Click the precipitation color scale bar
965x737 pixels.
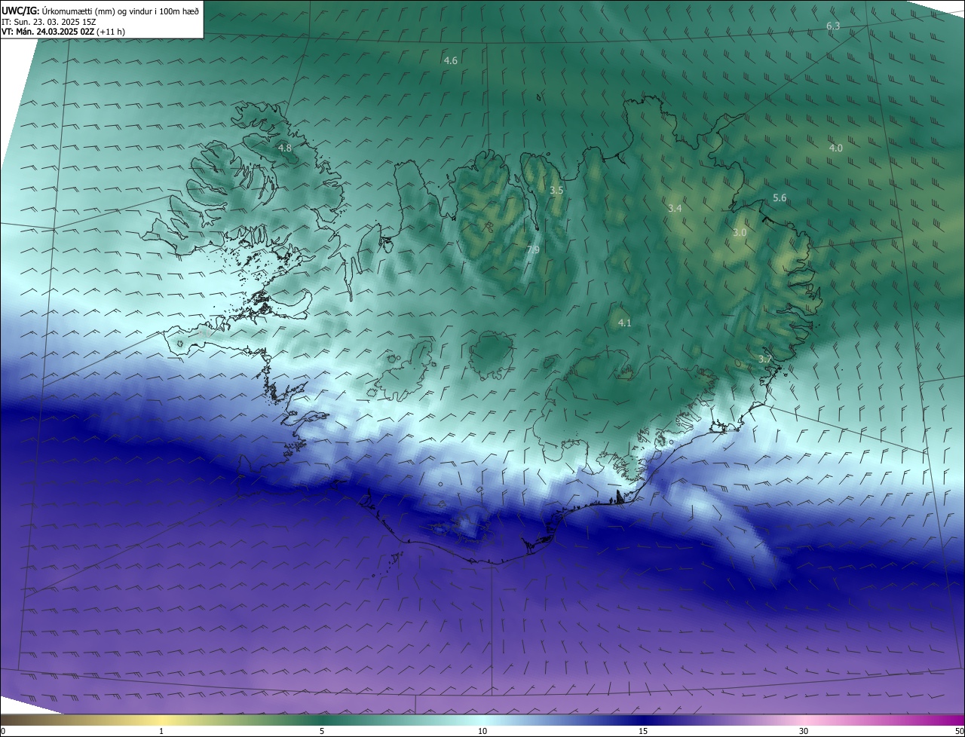coord(482,720)
